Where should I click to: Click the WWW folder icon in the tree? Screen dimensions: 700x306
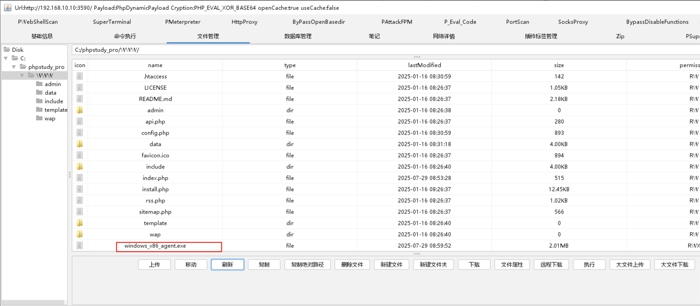point(31,75)
